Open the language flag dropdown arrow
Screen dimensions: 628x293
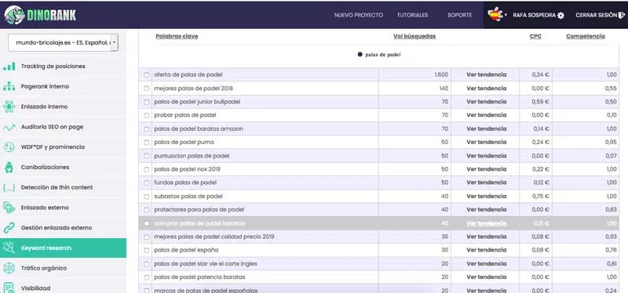(506, 15)
